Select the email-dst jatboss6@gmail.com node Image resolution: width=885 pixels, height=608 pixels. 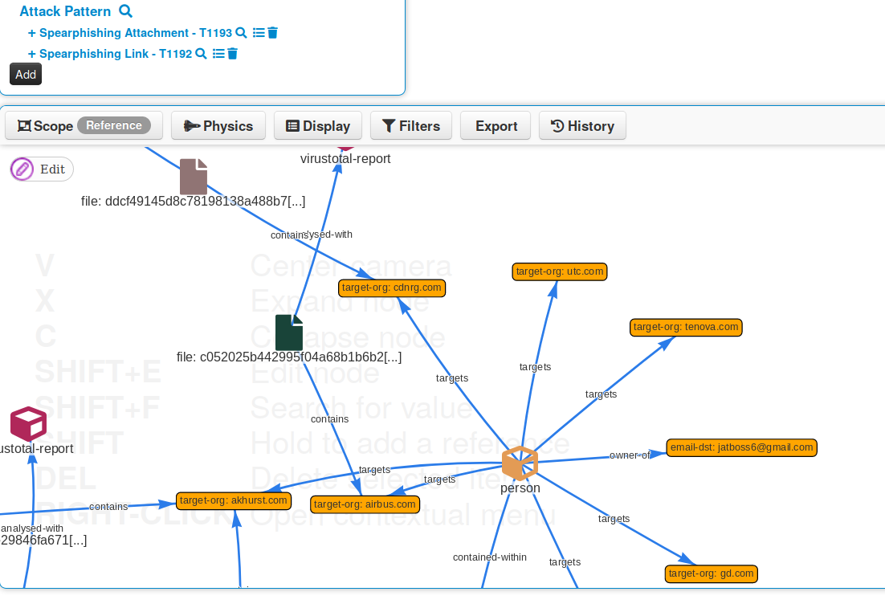coord(742,447)
